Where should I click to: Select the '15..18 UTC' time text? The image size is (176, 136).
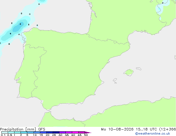pos(146,129)
